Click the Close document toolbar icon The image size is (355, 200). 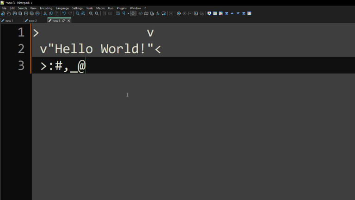point(26,13)
